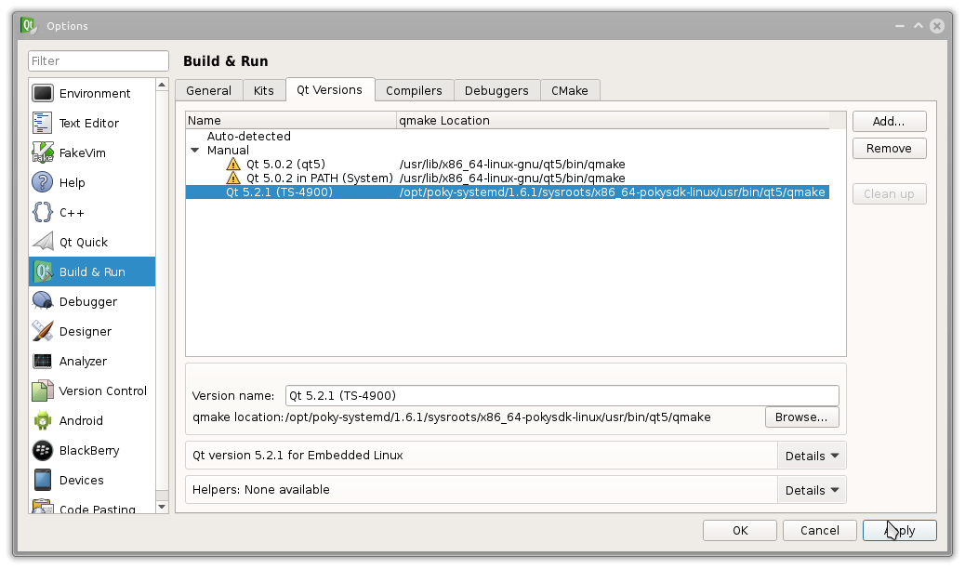This screenshot has height=569, width=965.
Task: Click the 'Debugger' category label
Action: [88, 302]
